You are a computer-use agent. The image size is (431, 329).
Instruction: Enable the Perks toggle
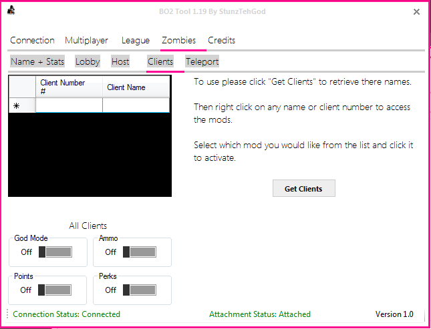click(x=139, y=290)
